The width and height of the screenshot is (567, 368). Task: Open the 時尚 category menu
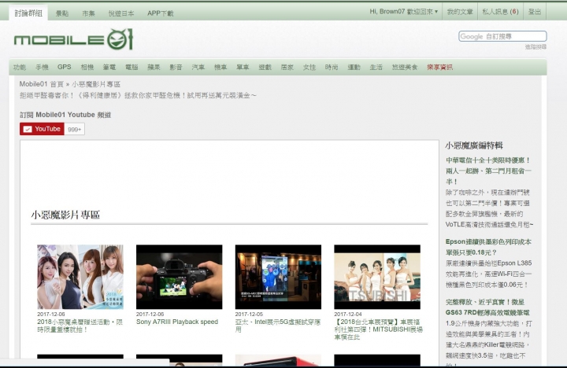click(332, 67)
